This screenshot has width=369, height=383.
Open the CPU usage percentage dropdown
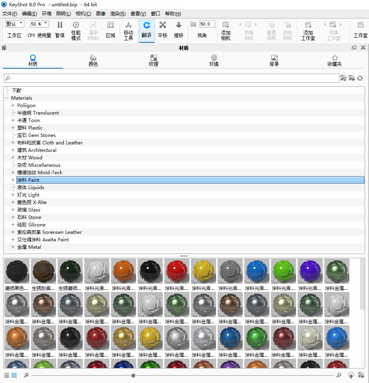pyautogui.click(x=39, y=24)
